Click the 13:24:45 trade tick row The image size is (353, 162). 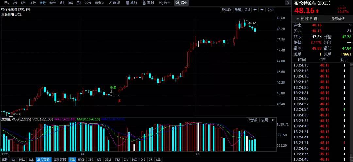pyautogui.click(x=321, y=159)
